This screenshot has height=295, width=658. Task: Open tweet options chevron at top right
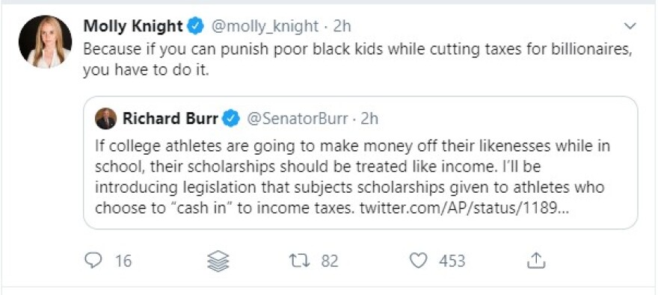[x=630, y=26]
